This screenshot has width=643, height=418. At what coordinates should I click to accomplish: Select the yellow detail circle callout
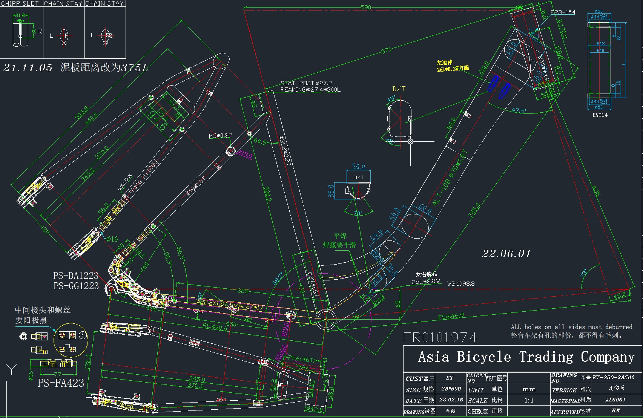pyautogui.click(x=71, y=340)
